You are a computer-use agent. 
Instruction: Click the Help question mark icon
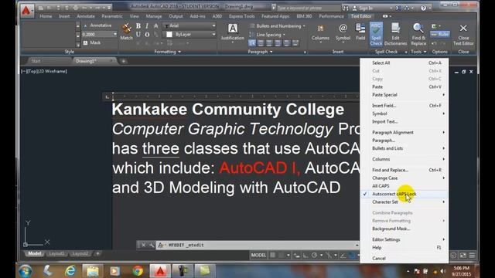[423, 8]
